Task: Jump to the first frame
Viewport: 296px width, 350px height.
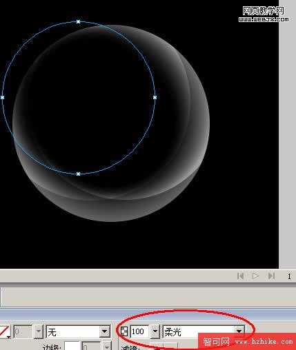Action: point(240,276)
